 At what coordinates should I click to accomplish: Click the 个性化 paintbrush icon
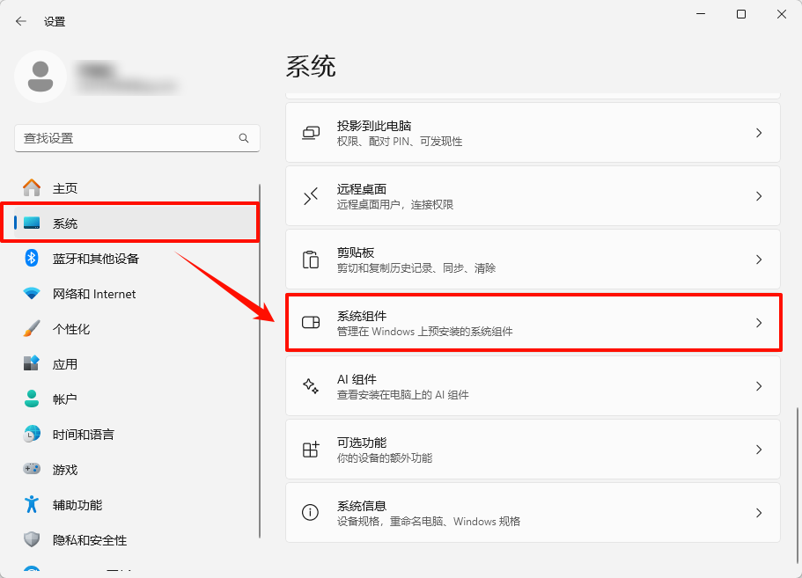30,328
